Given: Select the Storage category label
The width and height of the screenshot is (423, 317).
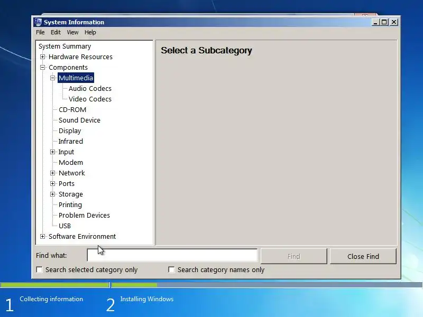Looking at the screenshot, I should (x=71, y=194).
